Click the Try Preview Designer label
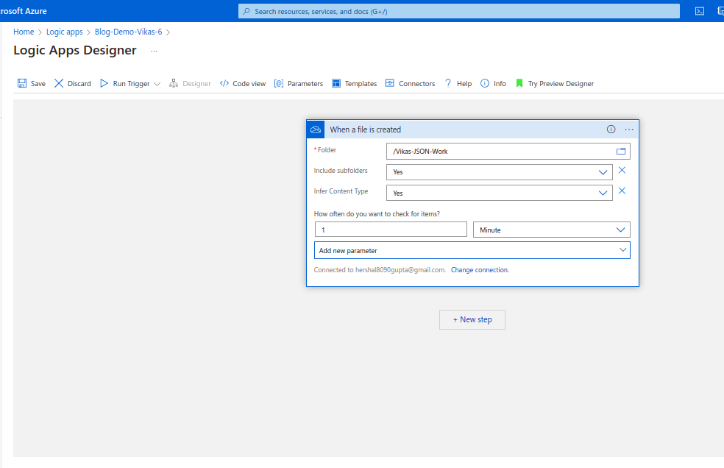The image size is (724, 468). click(x=561, y=84)
